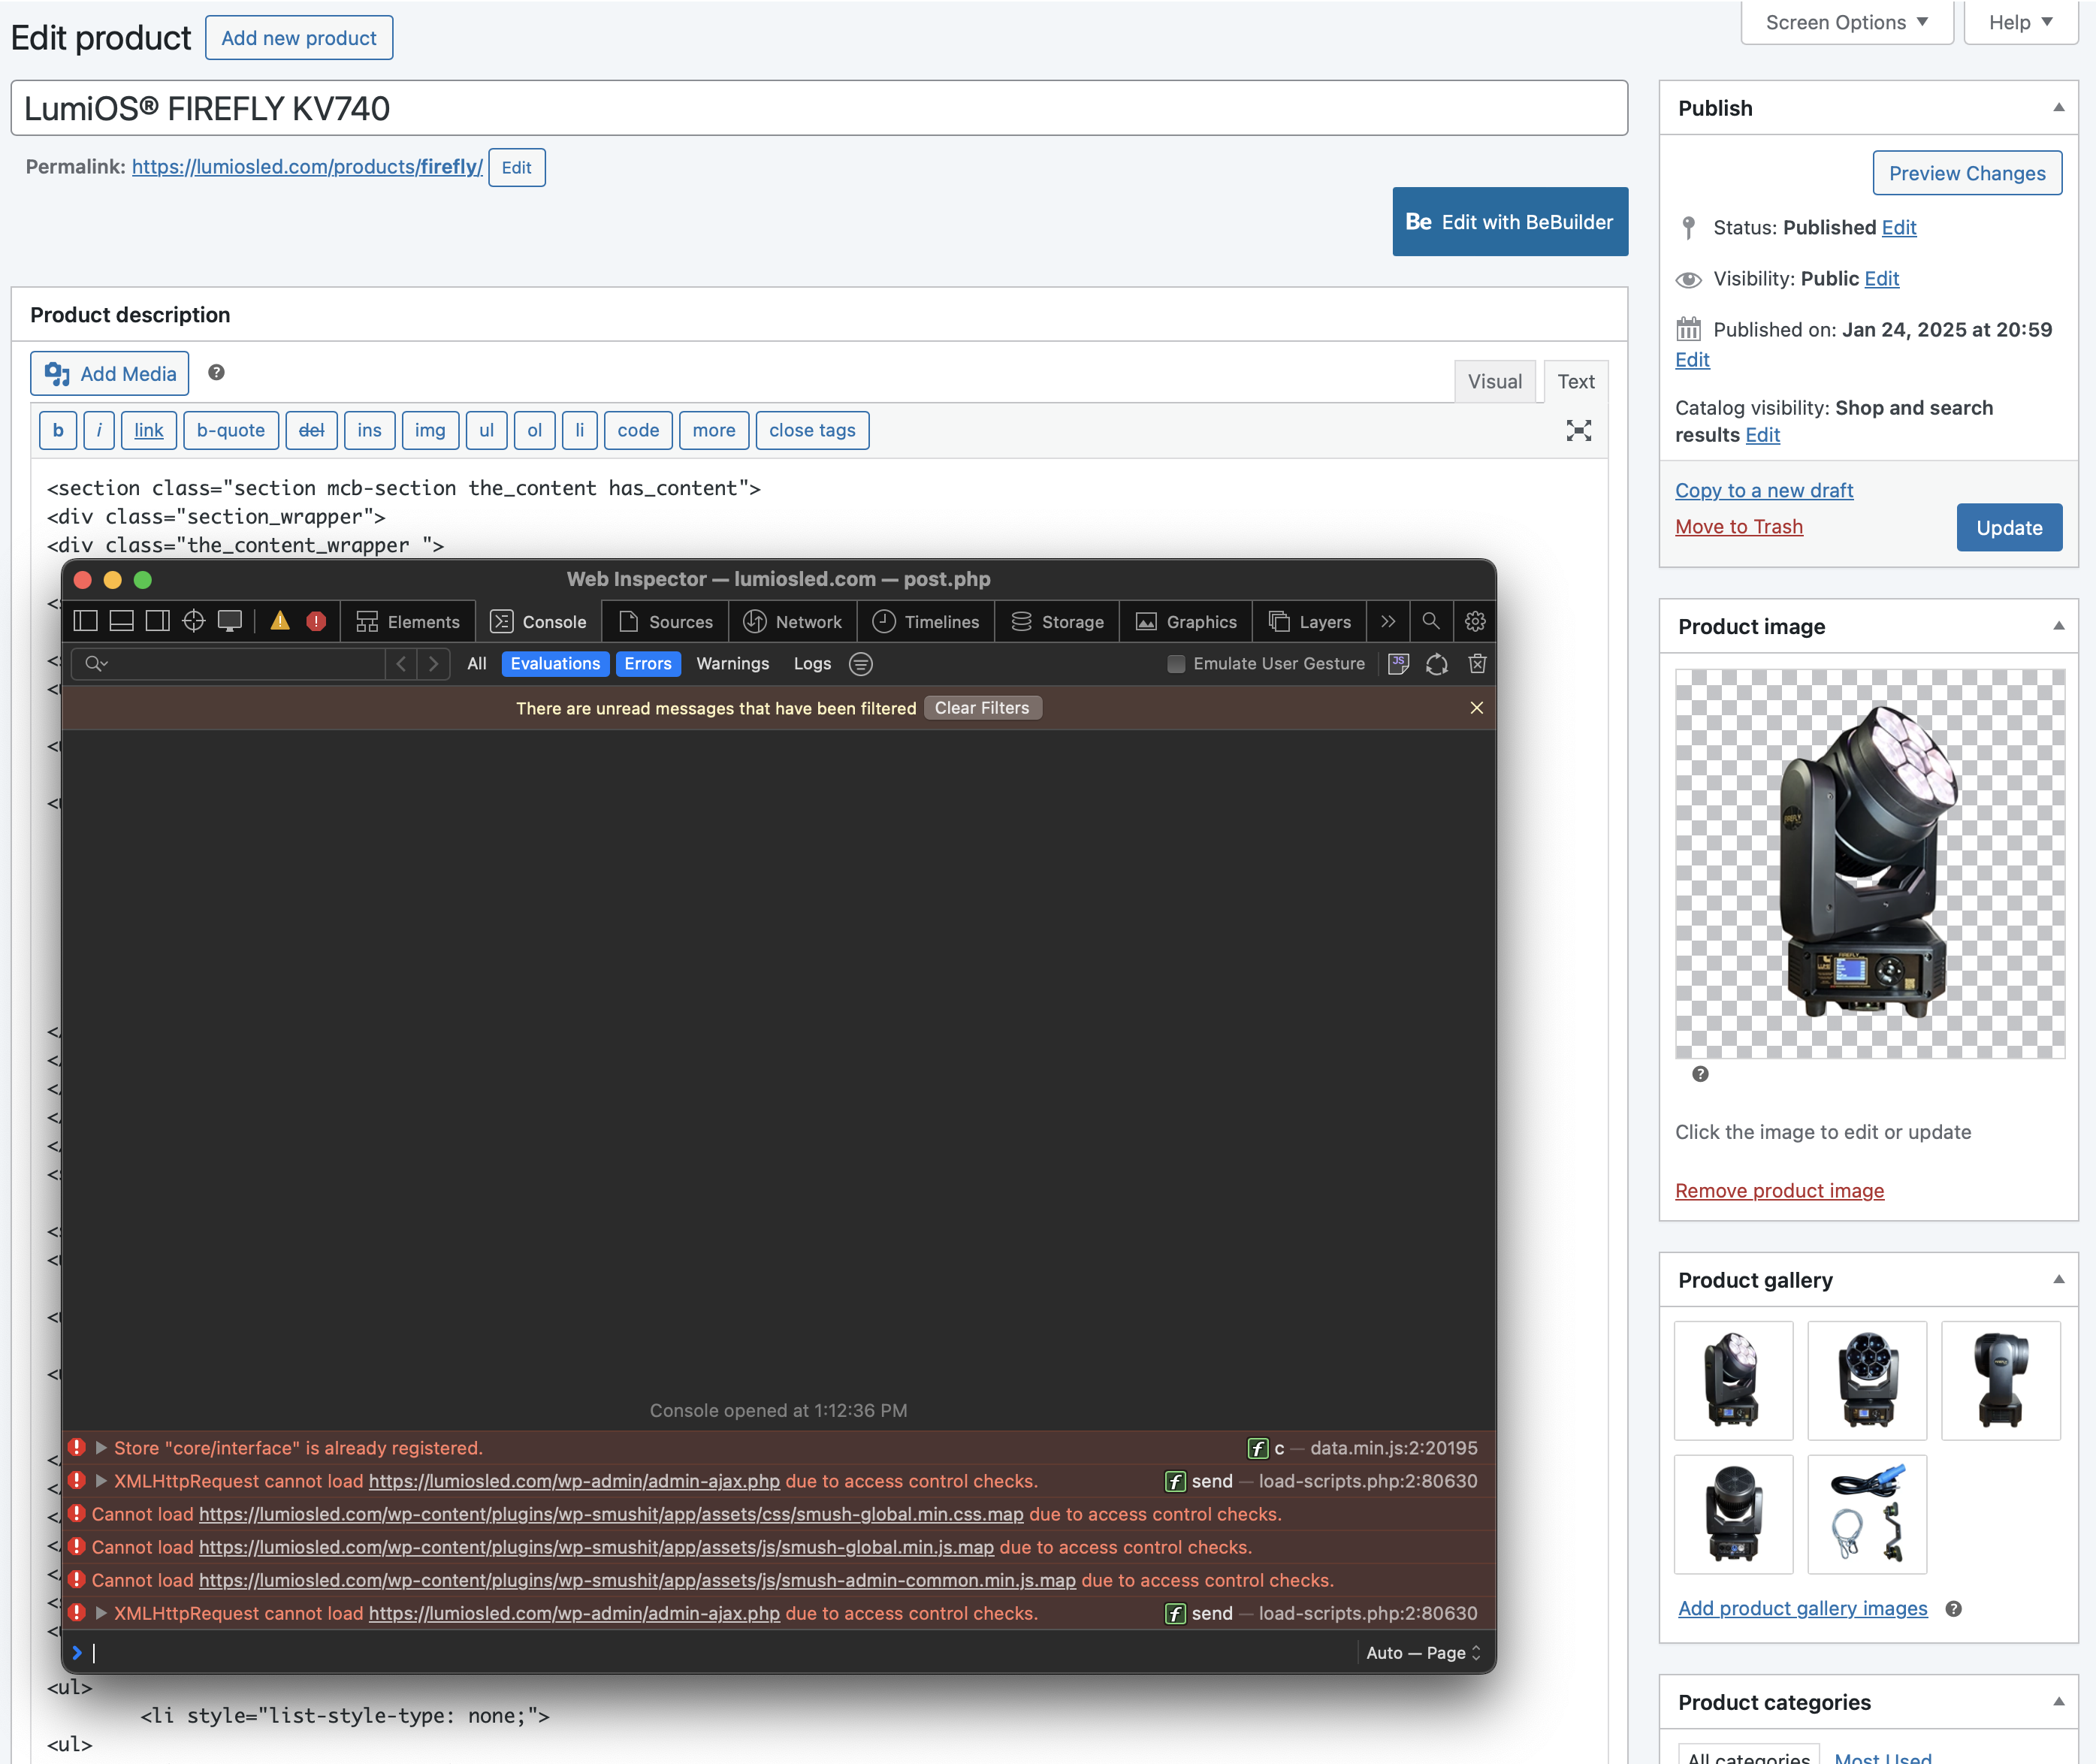Open the Web Inspector settings gear
This screenshot has width=2096, height=1764.
tap(1474, 621)
